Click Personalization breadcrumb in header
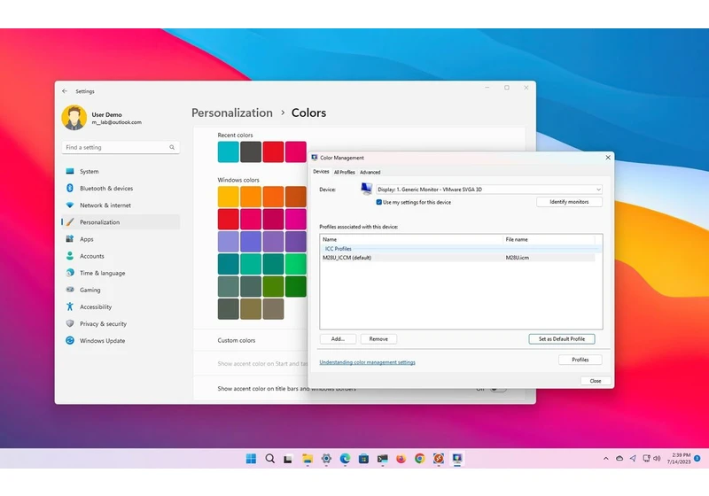709x496 pixels. [x=232, y=112]
